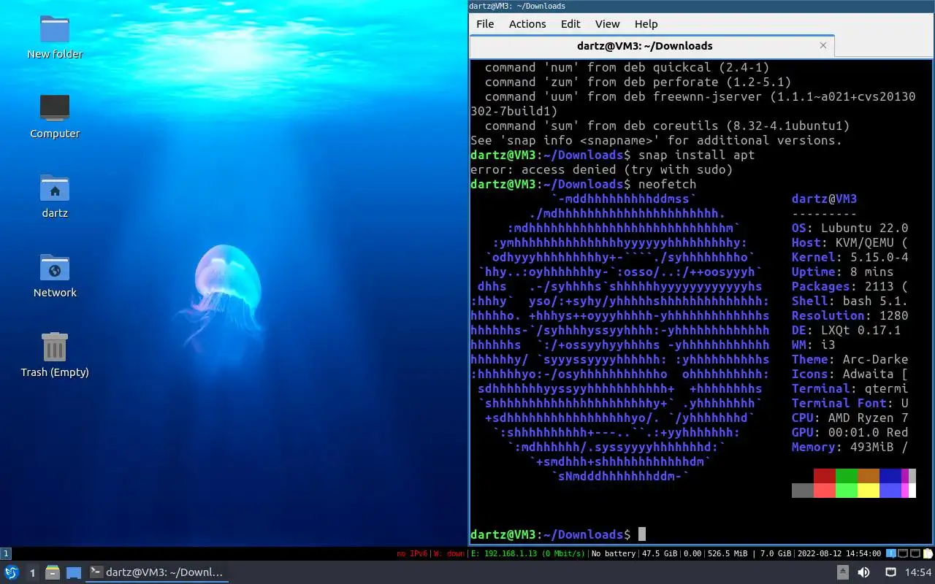Viewport: 935px width, 584px height.
Task: Click the bright red neofetch color block
Action: (825, 491)
